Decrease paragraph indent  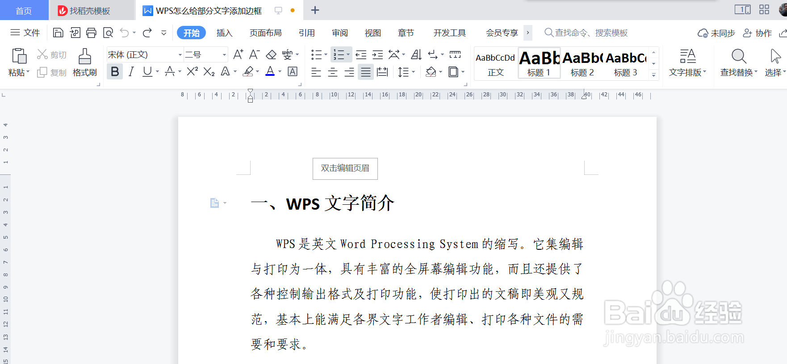pyautogui.click(x=361, y=54)
